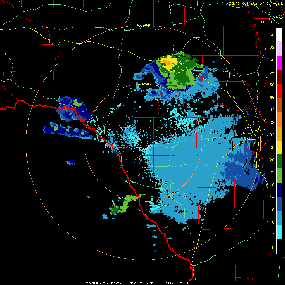Viewport: 285px width, 285px height.
Task: Click the medium blue legend swatch
Action: tap(280, 204)
